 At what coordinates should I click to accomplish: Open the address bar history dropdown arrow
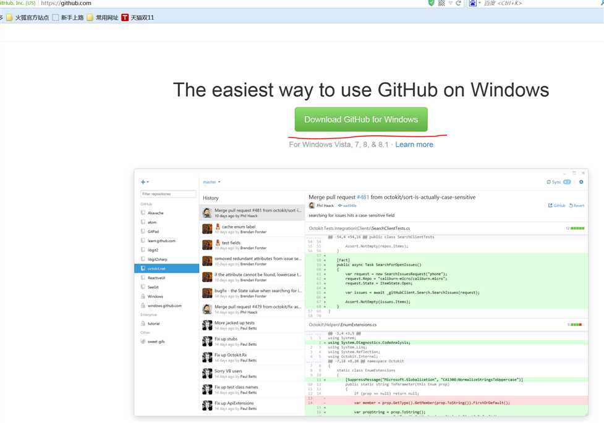pos(450,3)
